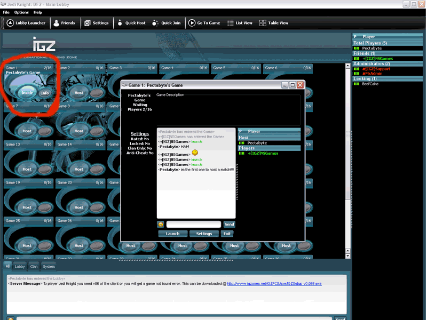This screenshot has height=320, width=427.
Task: Click the game table scrollbar down arrow
Action: (347, 256)
